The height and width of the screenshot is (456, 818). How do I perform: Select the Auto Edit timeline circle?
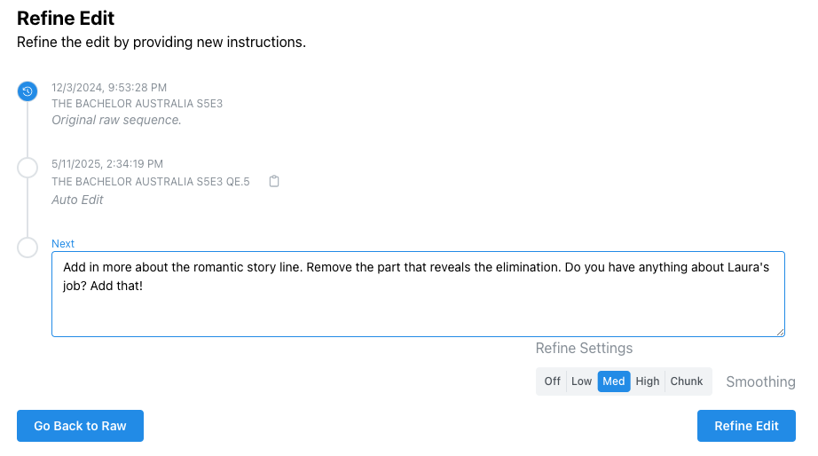pos(28,168)
